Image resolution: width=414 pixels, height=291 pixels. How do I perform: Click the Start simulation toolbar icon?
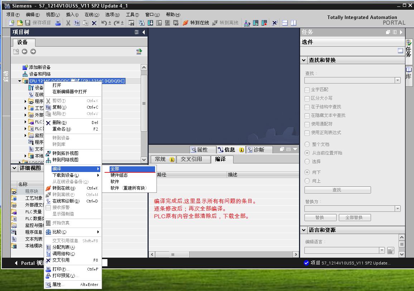[x=167, y=23]
